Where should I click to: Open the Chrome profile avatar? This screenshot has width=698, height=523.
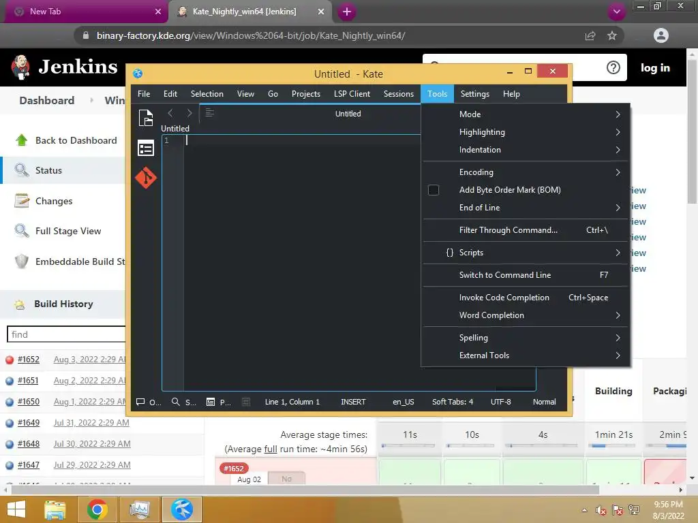(x=661, y=35)
